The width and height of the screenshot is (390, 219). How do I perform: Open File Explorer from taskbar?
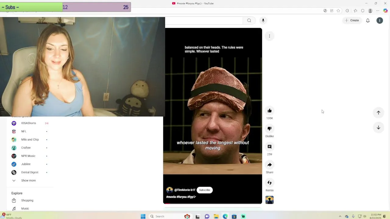216,216
